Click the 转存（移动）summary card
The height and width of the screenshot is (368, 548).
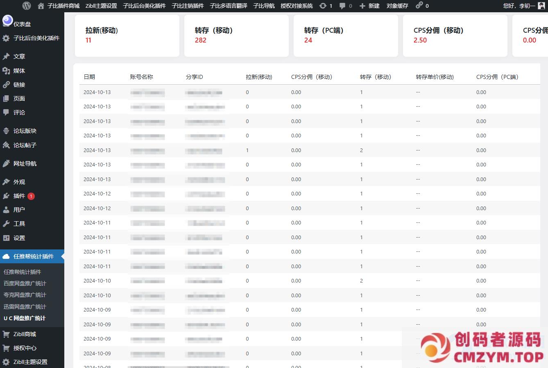point(236,36)
